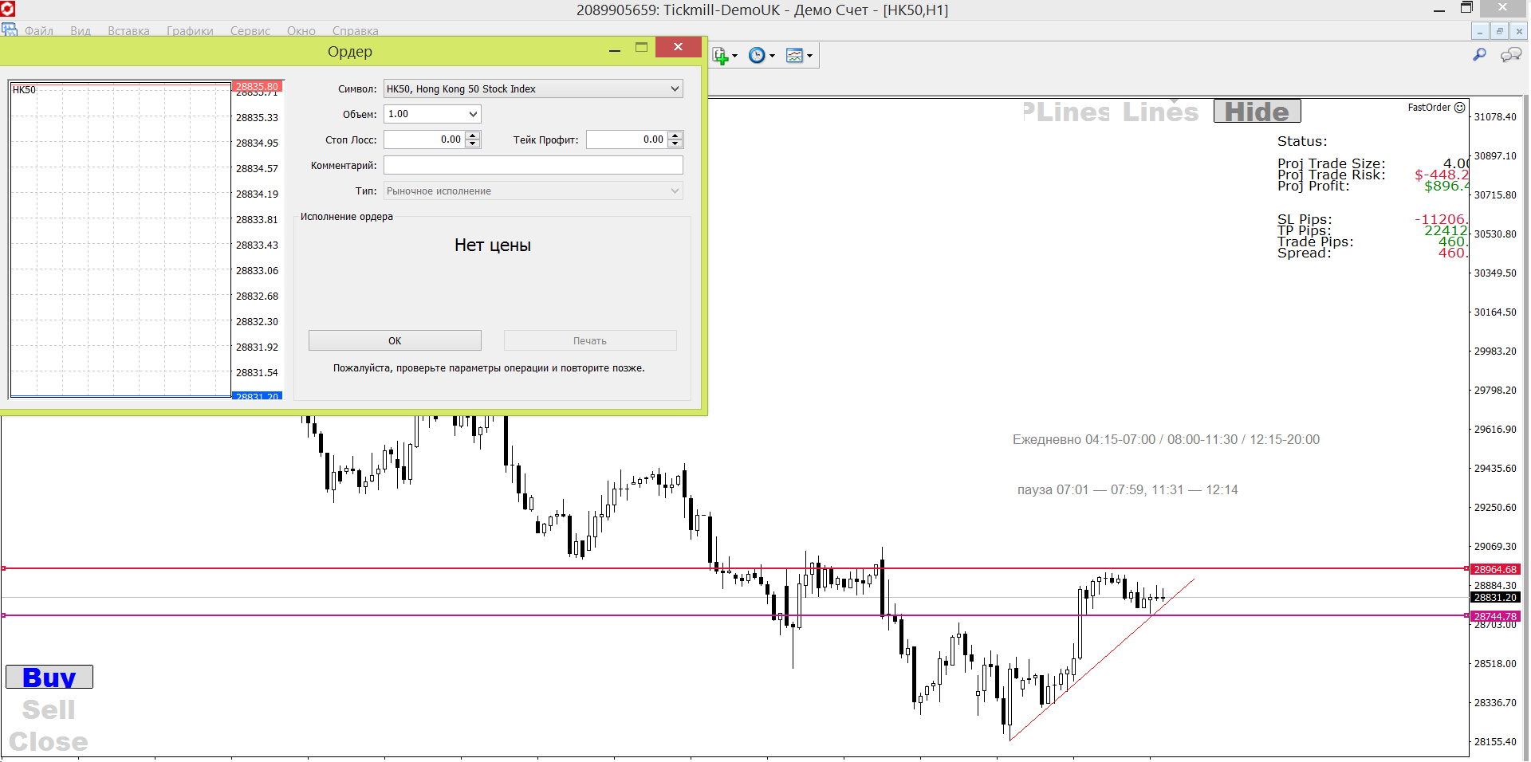The image size is (1531, 762).
Task: Confirm with the OK button
Action: [x=395, y=340]
